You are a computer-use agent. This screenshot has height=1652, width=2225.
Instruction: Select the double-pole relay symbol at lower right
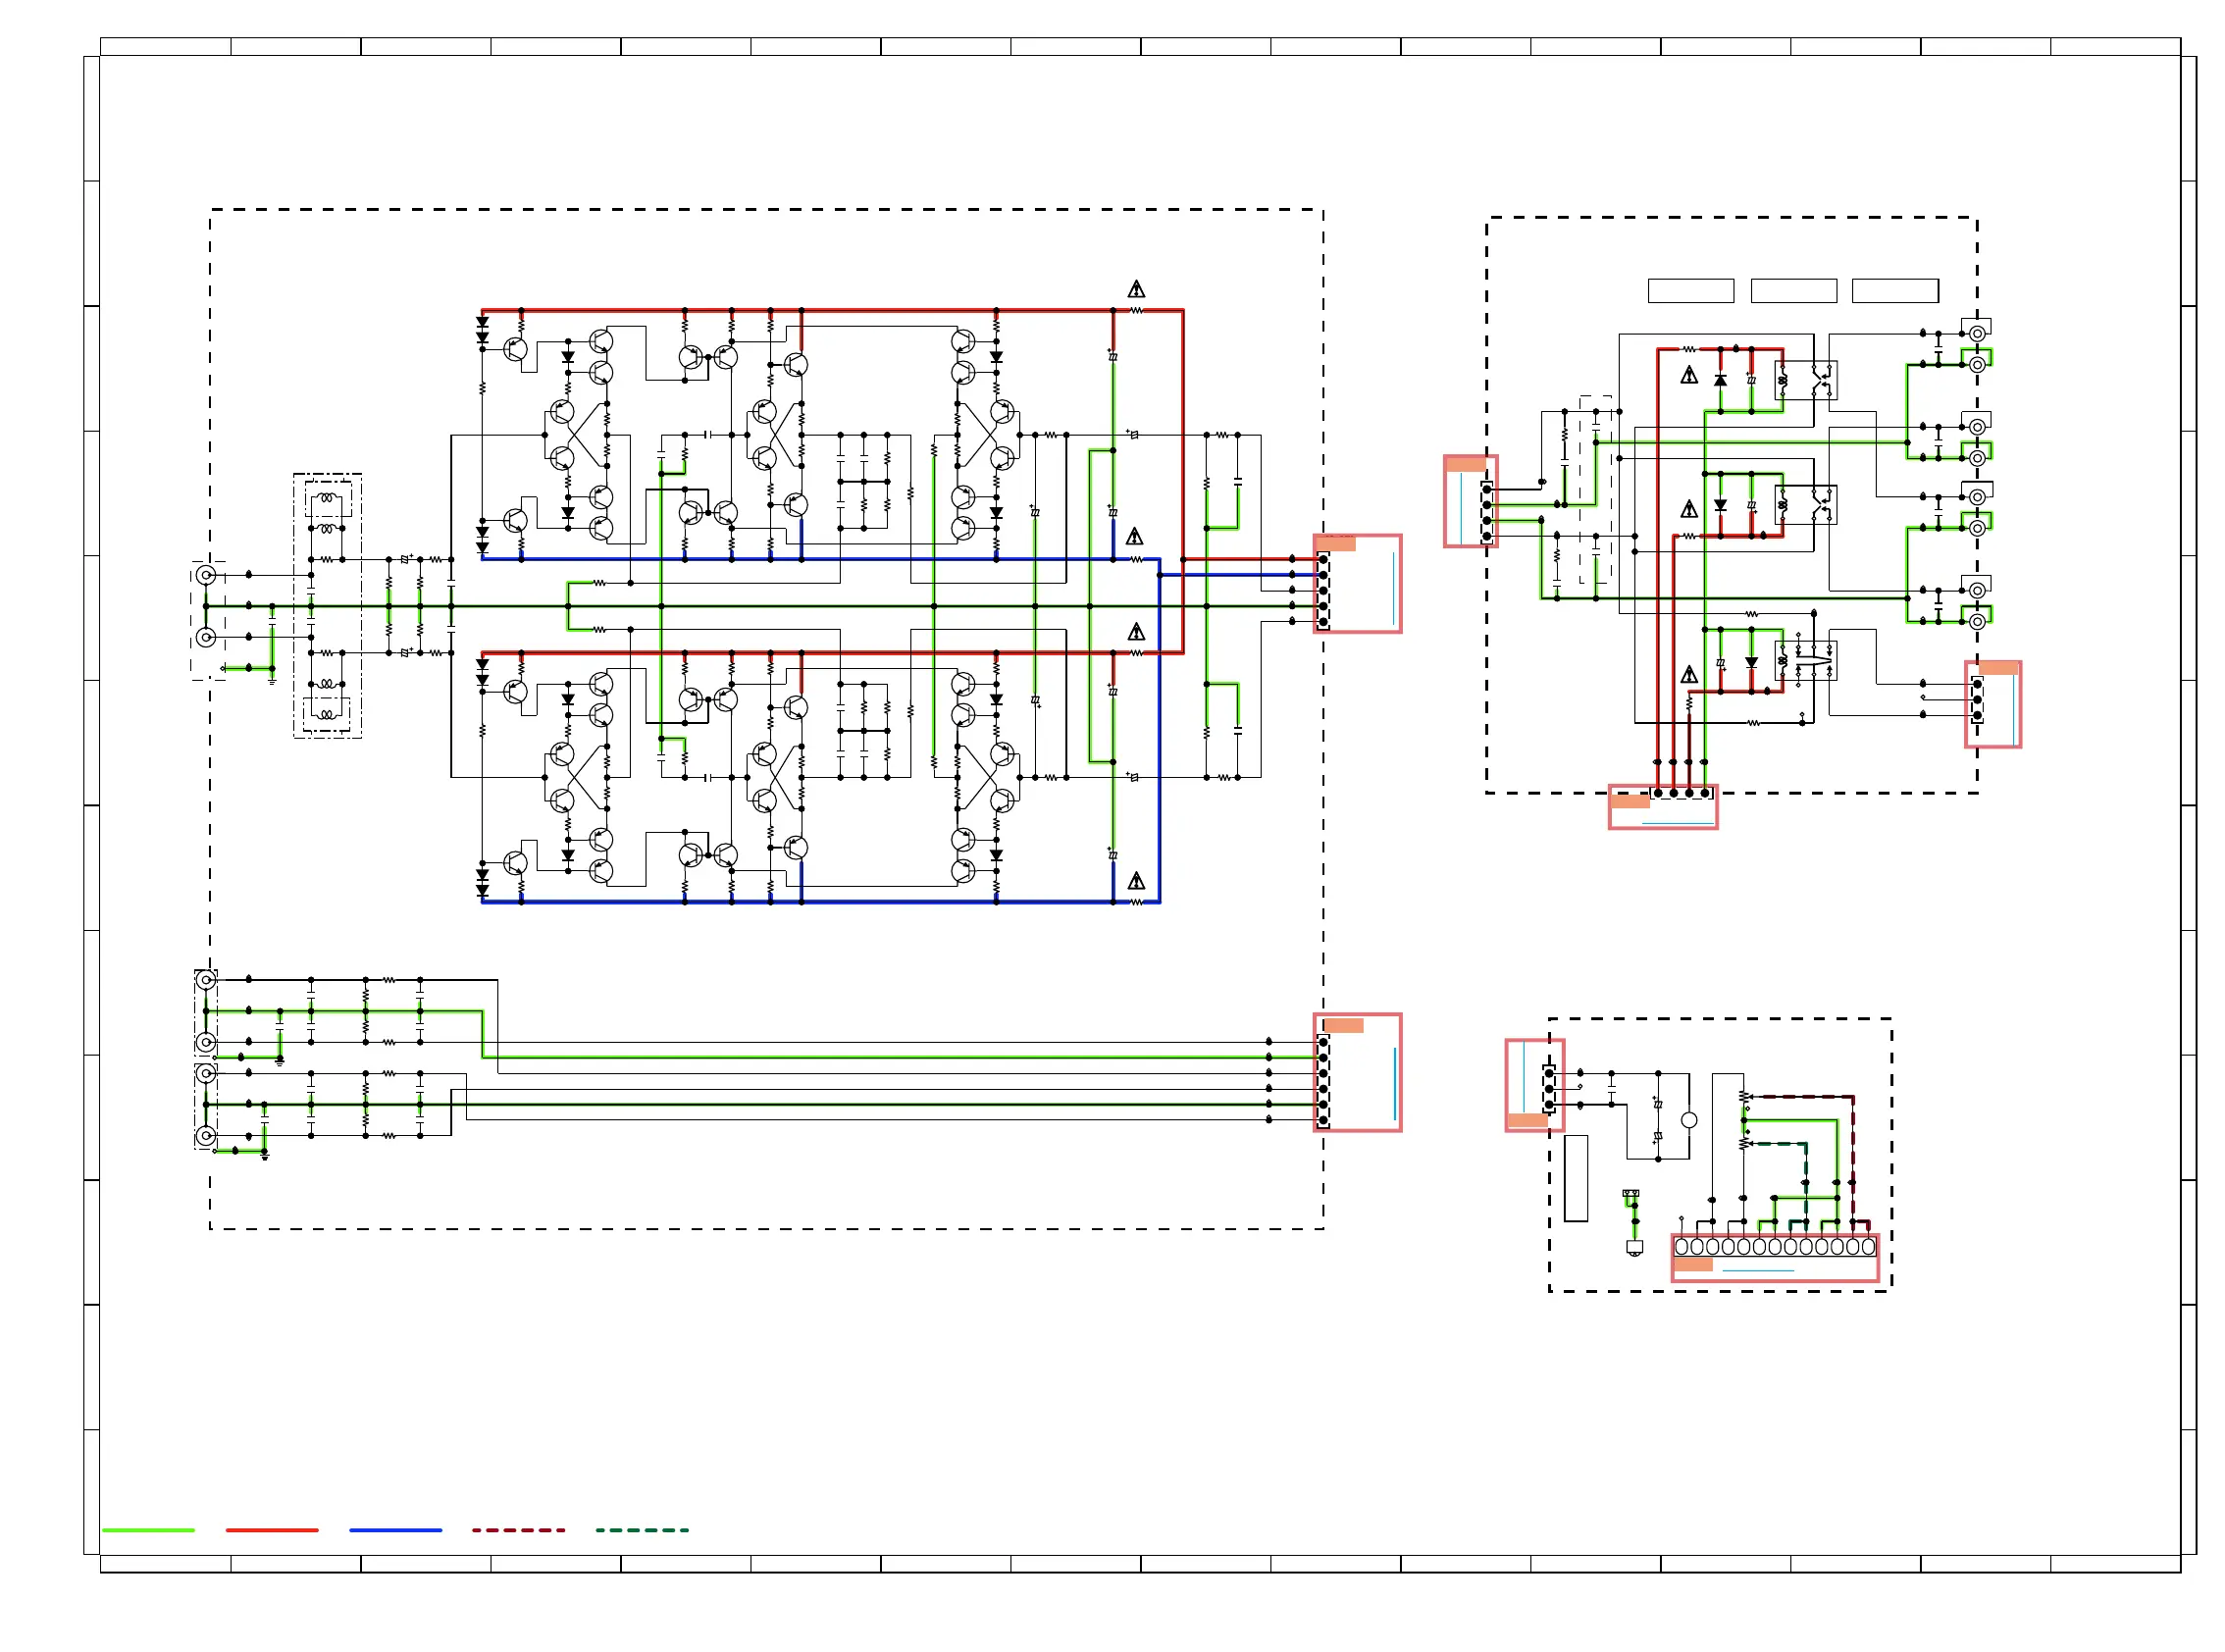tap(1805, 661)
